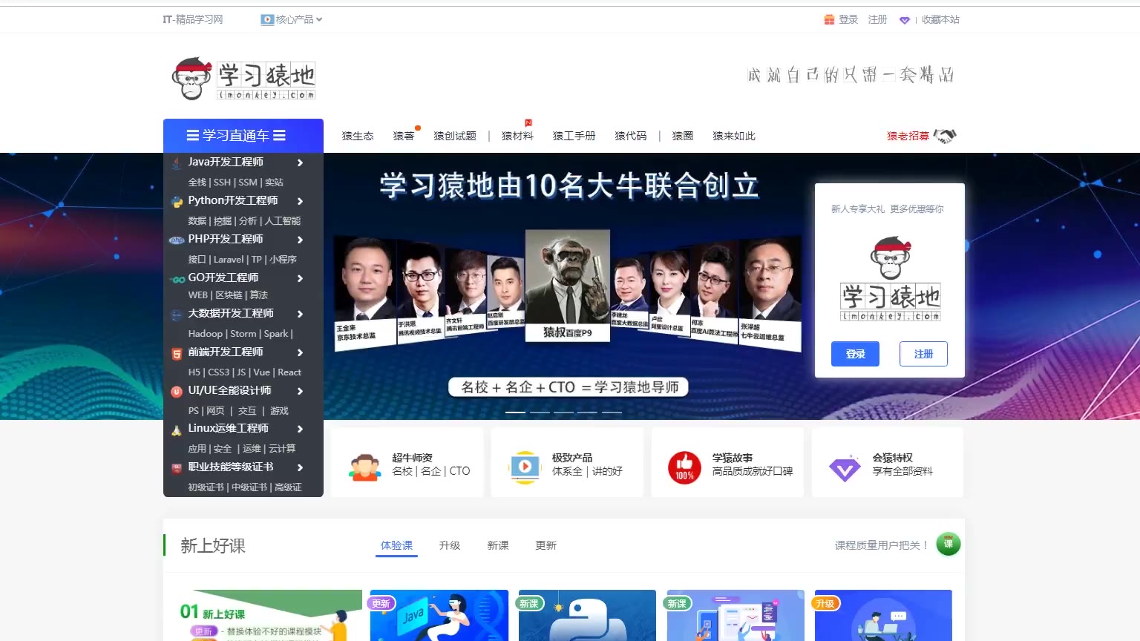Viewport: 1140px width, 641px height.
Task: Click the left hamburger icon on 学习直通车
Action: [x=192, y=136]
